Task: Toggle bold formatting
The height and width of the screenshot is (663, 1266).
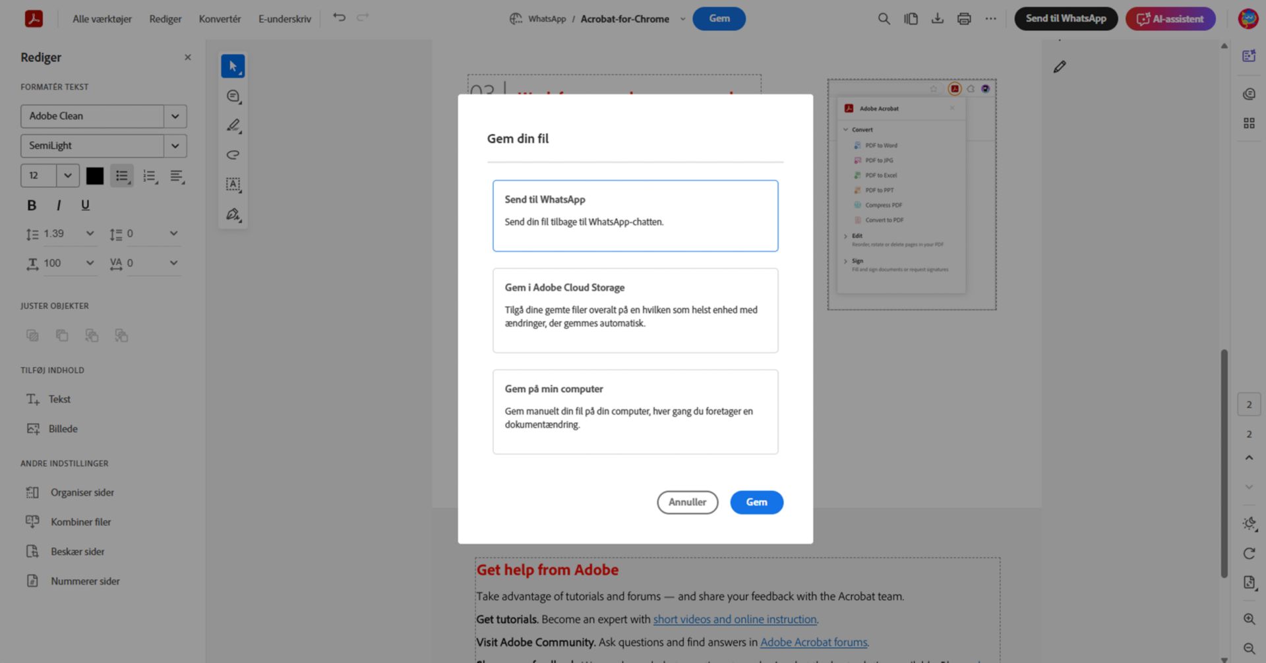Action: (x=32, y=205)
